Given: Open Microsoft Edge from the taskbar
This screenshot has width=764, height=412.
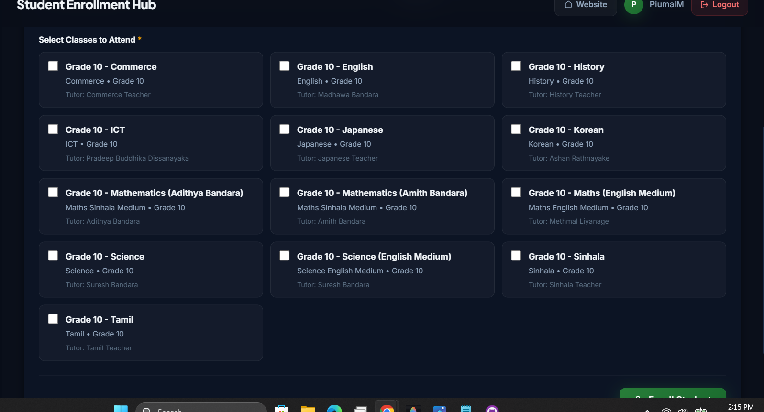Looking at the screenshot, I should click(334, 409).
